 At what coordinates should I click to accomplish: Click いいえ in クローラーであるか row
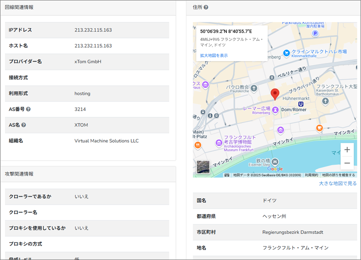tap(81, 197)
